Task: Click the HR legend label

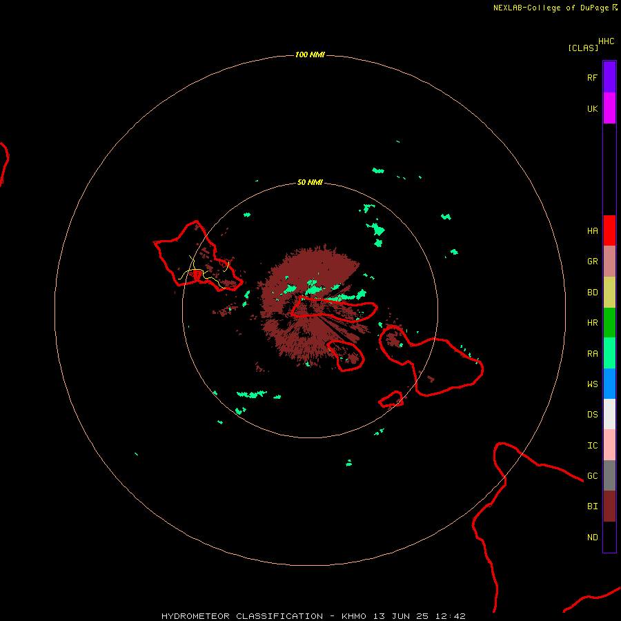Action: click(592, 323)
